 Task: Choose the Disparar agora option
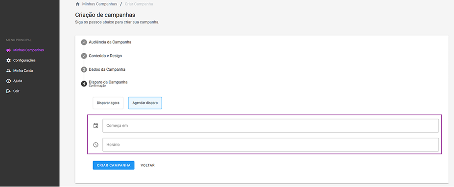tap(108, 103)
